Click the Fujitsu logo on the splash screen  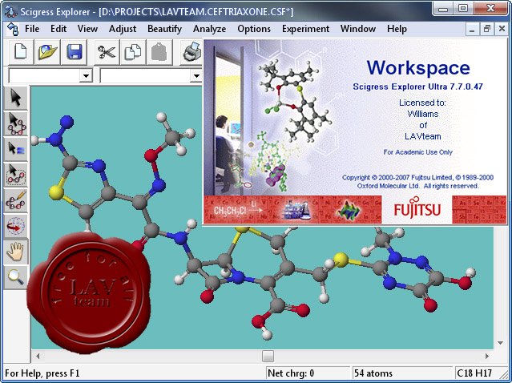coord(417,209)
